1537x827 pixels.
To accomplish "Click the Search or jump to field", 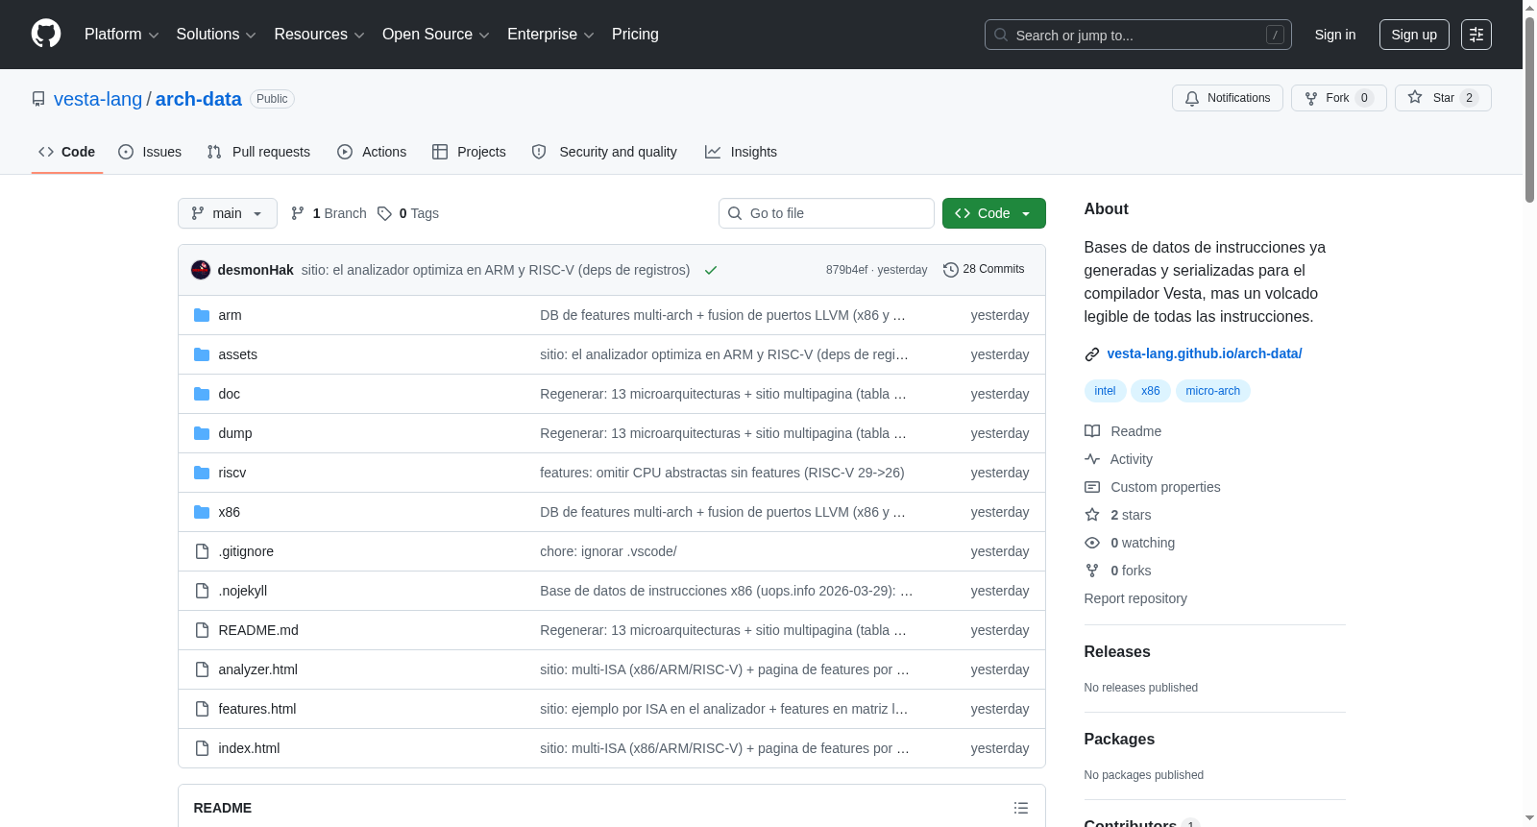I will (1138, 35).
